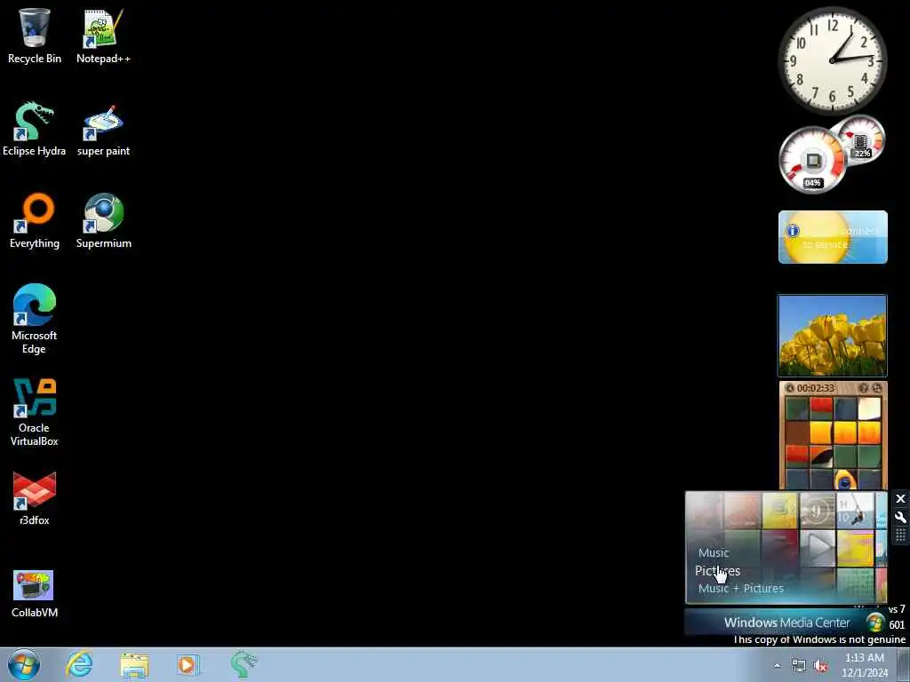
Task: Click the yellow tile in gadget top row
Action: (780, 511)
